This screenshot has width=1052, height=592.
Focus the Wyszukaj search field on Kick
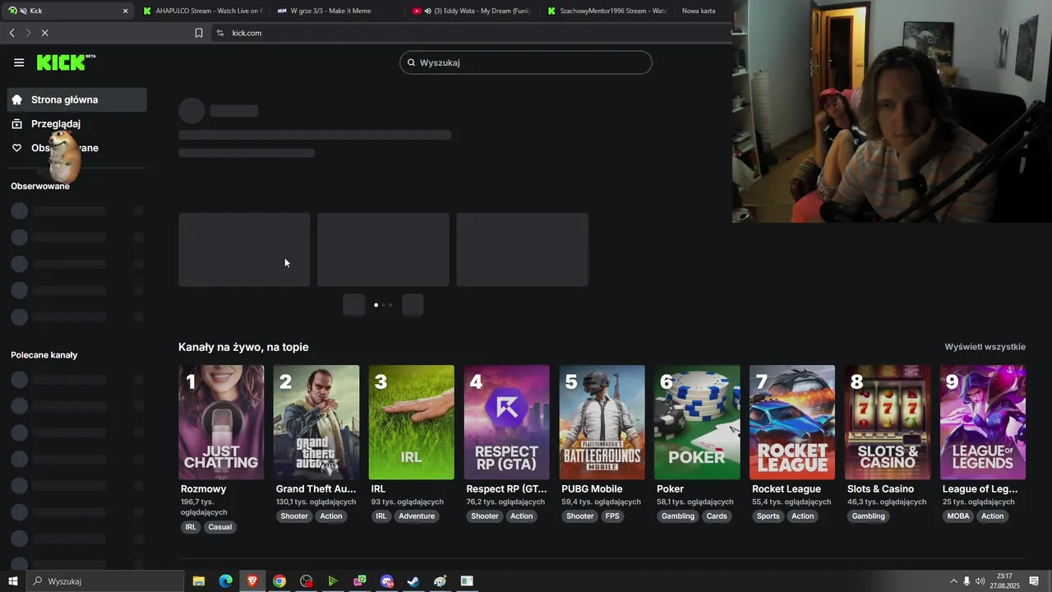[x=526, y=62]
